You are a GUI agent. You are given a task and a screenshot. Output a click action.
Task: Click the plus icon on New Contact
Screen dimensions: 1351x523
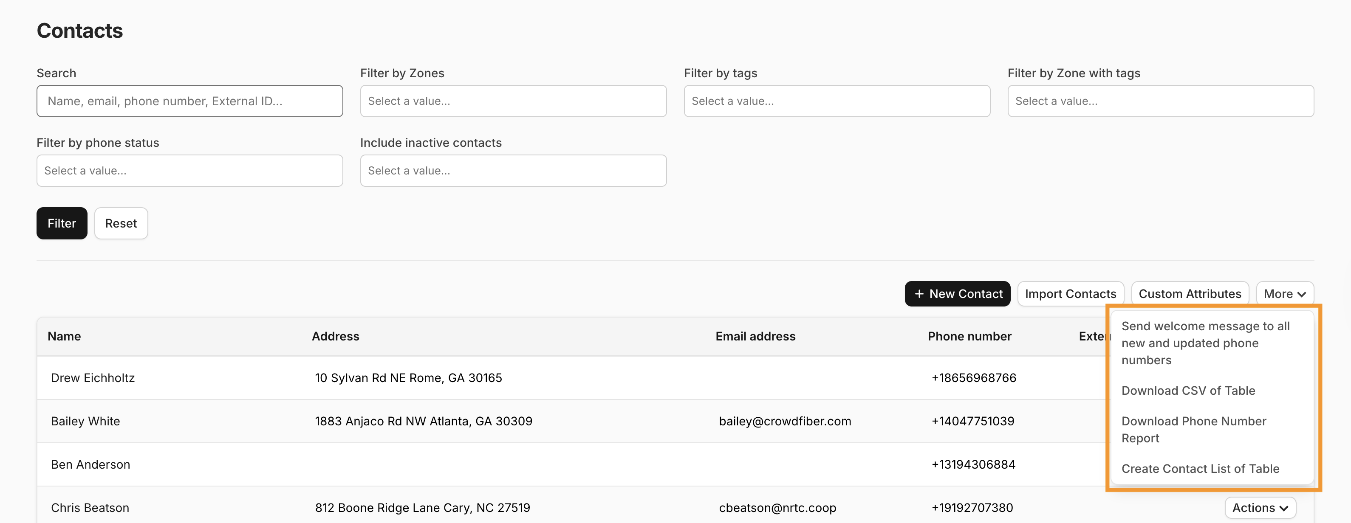[x=919, y=293]
